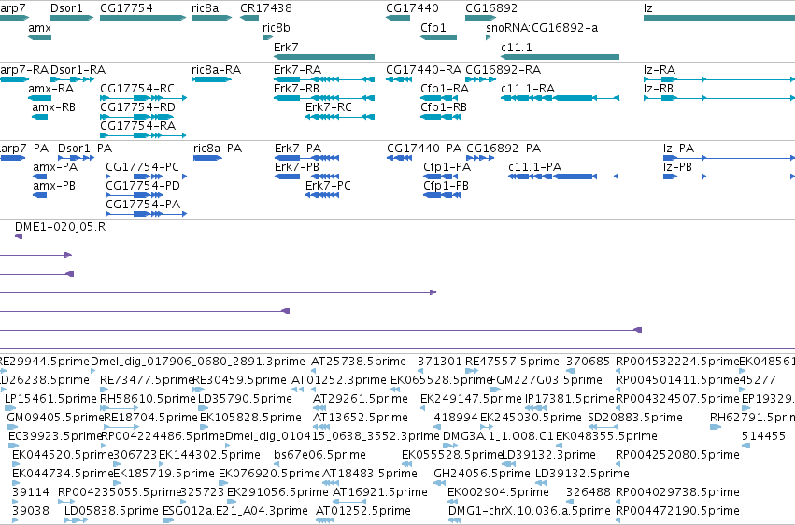This screenshot has height=525, width=795.
Task: Click the ric8a-RA transcript
Action: pos(211,79)
